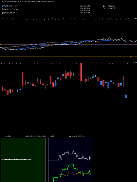
Task: Click the '<Lows' label at the right edge
Action: point(135,63)
